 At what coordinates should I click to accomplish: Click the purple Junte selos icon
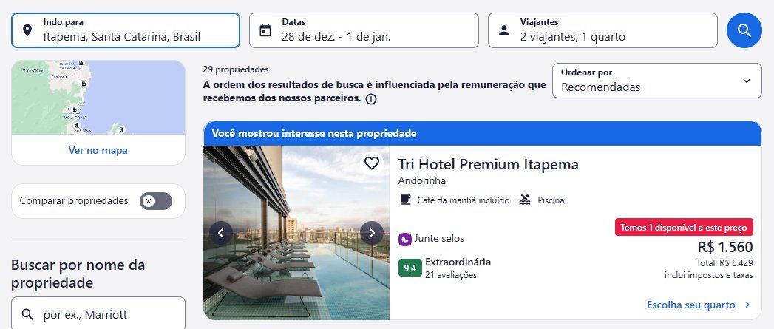pyautogui.click(x=405, y=240)
